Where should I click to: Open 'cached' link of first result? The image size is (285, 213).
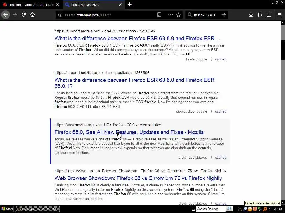coord(221,59)
